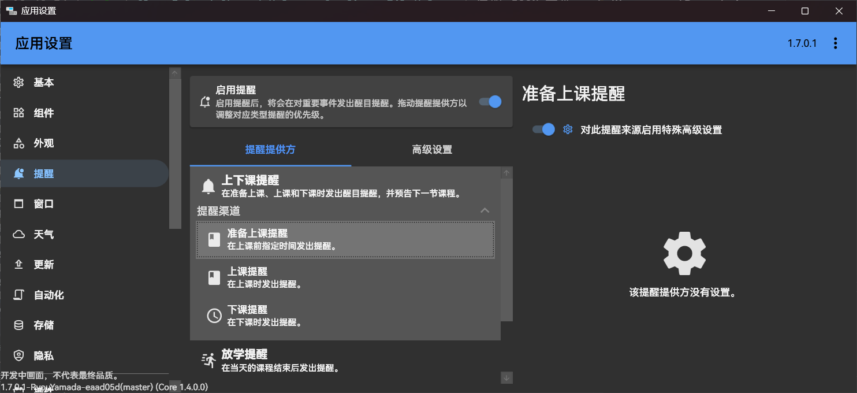The height and width of the screenshot is (393, 857).
Task: Open the 隐私 privacy section
Action: [43, 355]
